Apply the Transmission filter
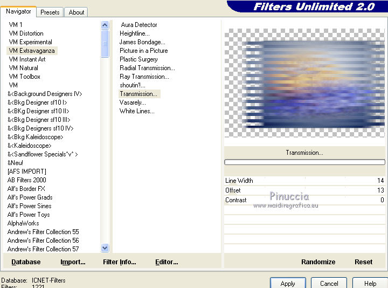388x288 pixels. pyautogui.click(x=288, y=283)
